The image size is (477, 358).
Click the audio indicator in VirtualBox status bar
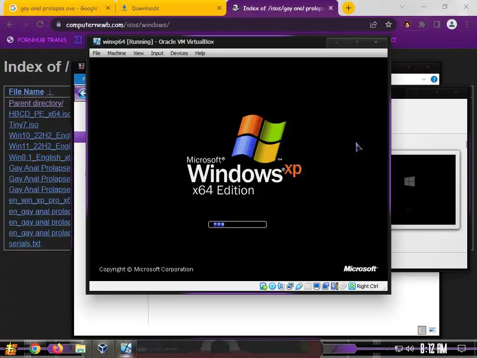pos(281,286)
